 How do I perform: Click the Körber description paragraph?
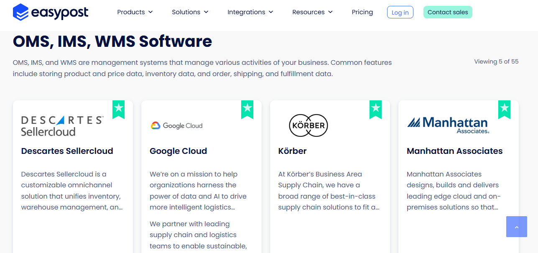click(329, 191)
